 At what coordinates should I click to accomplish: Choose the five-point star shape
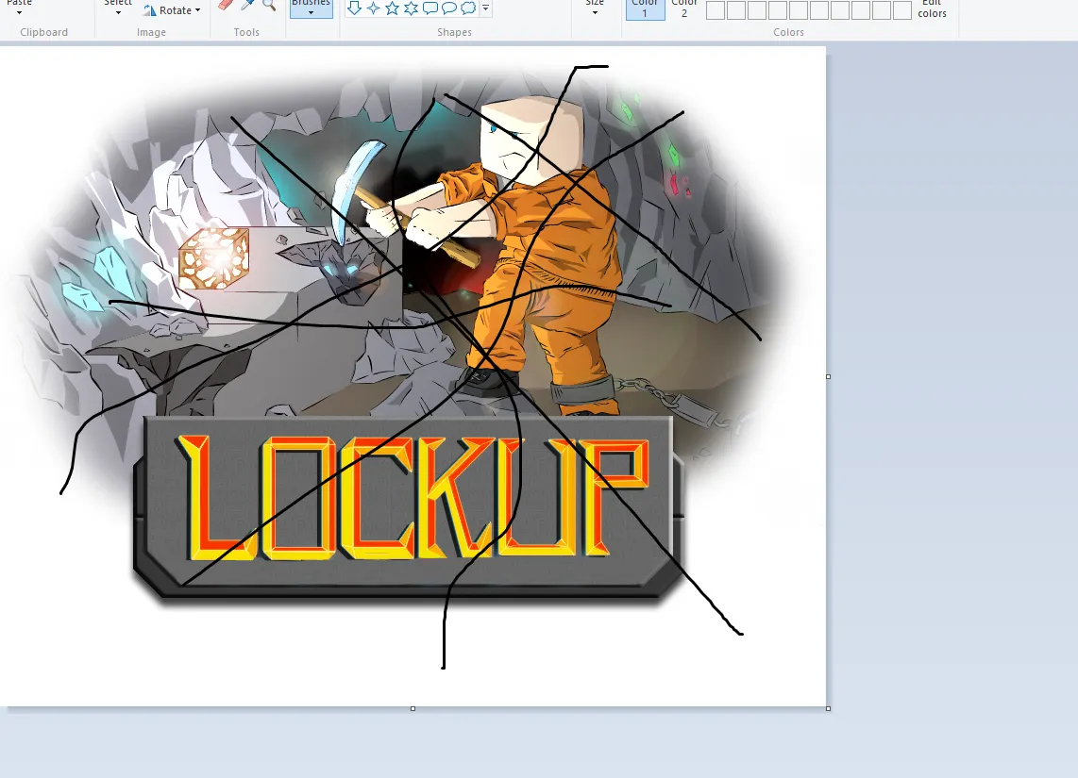392,8
